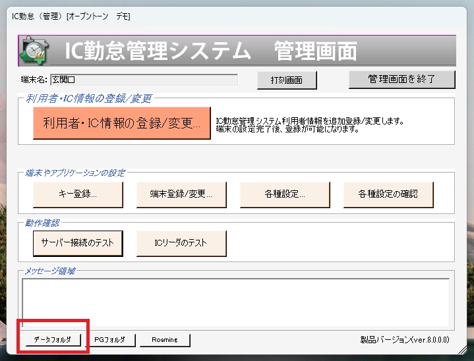Image resolution: width=474 pixels, height=361 pixels.
Task: Click the キー登録 button
Action: (x=78, y=194)
